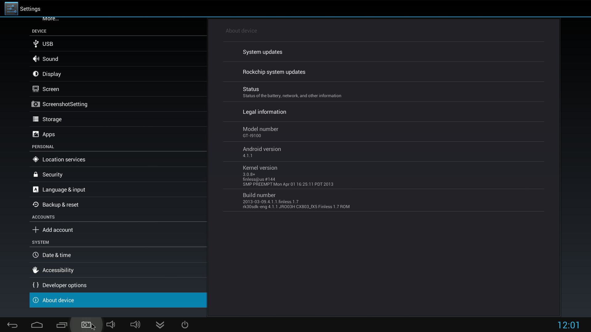Open USB settings
Screen dimensions: 591x332
[118, 44]
